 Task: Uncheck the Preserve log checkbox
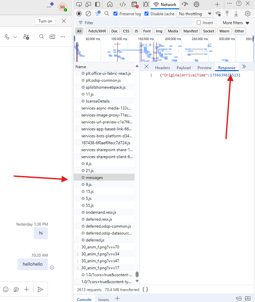[x=115, y=14]
